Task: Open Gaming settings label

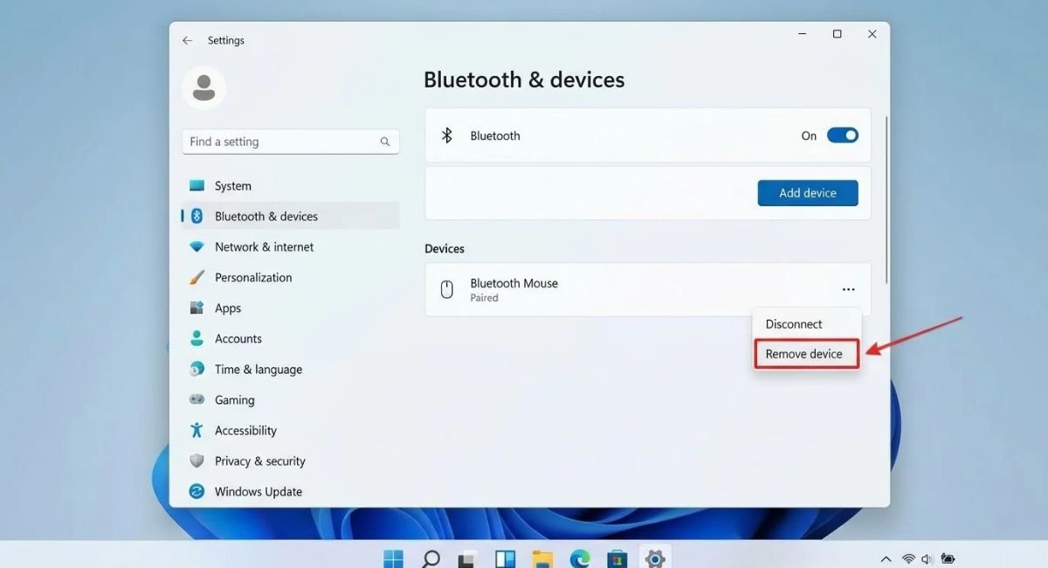Action: click(x=235, y=400)
